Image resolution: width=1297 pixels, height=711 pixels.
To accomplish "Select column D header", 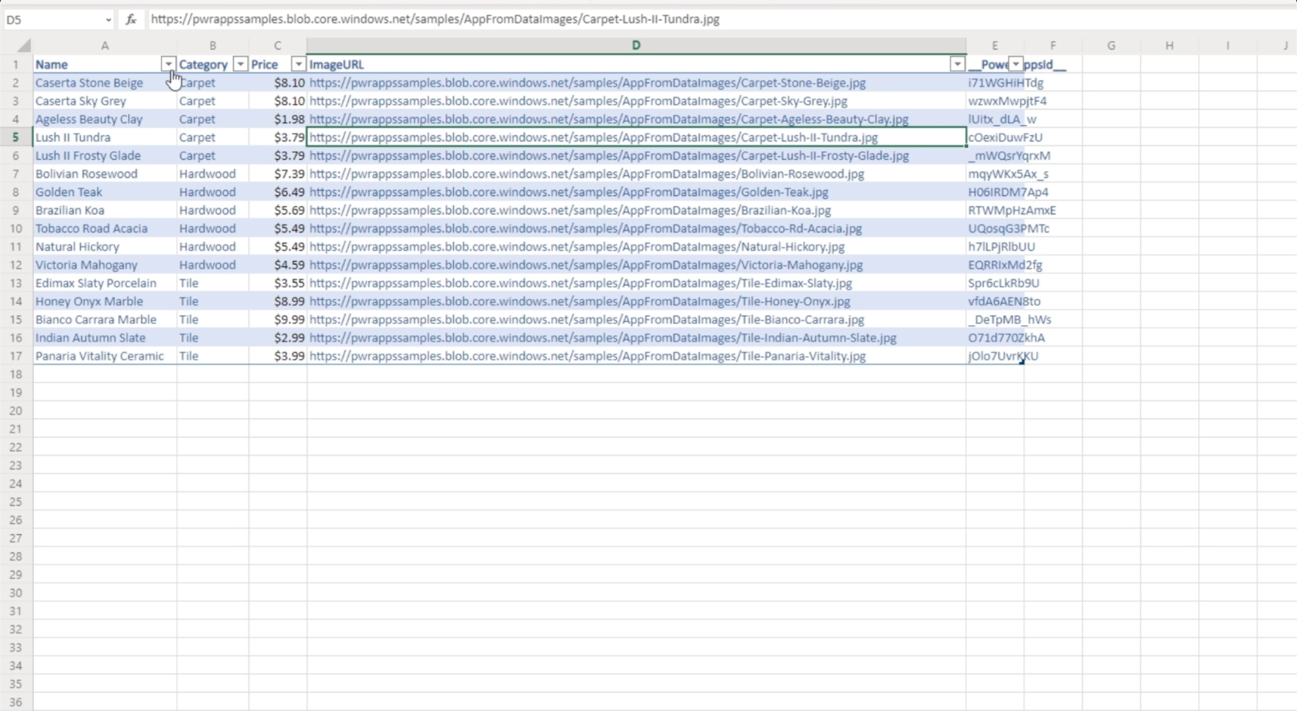I will [x=636, y=46].
